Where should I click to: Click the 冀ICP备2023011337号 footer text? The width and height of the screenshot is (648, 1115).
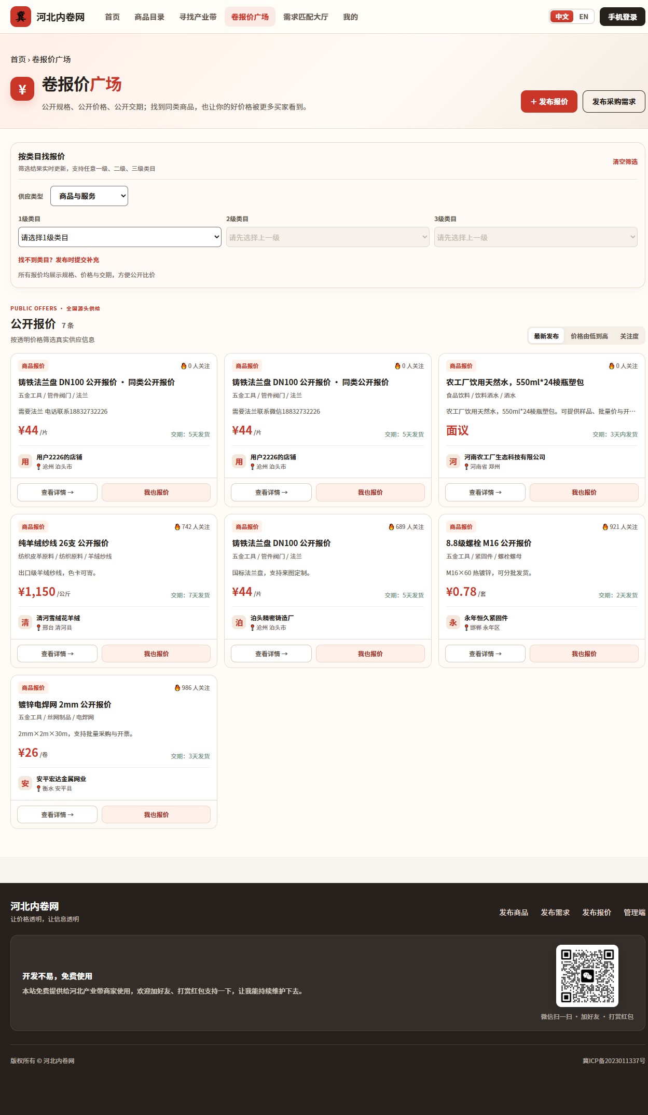pos(614,1060)
